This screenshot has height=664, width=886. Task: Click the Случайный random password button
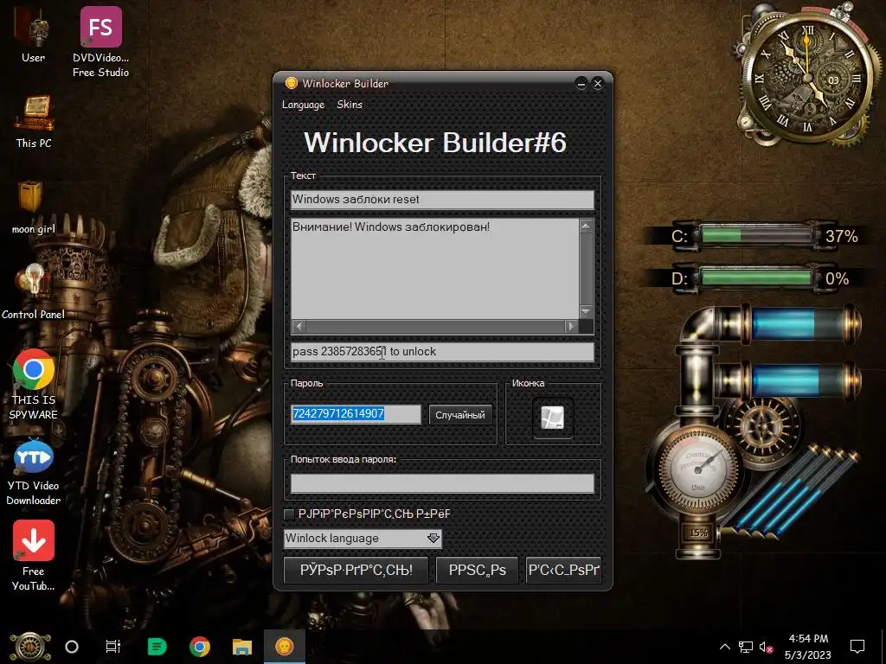pyautogui.click(x=460, y=415)
